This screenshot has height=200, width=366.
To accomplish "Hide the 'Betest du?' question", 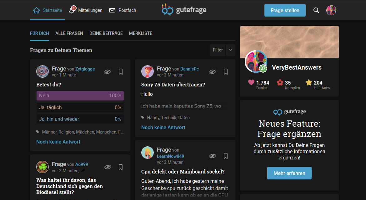I will click(108, 71).
